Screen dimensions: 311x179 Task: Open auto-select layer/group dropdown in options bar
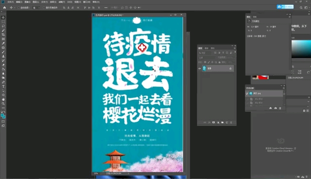pos(36,8)
